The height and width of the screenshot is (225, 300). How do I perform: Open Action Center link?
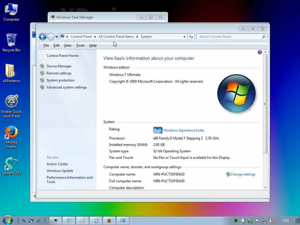click(57, 164)
